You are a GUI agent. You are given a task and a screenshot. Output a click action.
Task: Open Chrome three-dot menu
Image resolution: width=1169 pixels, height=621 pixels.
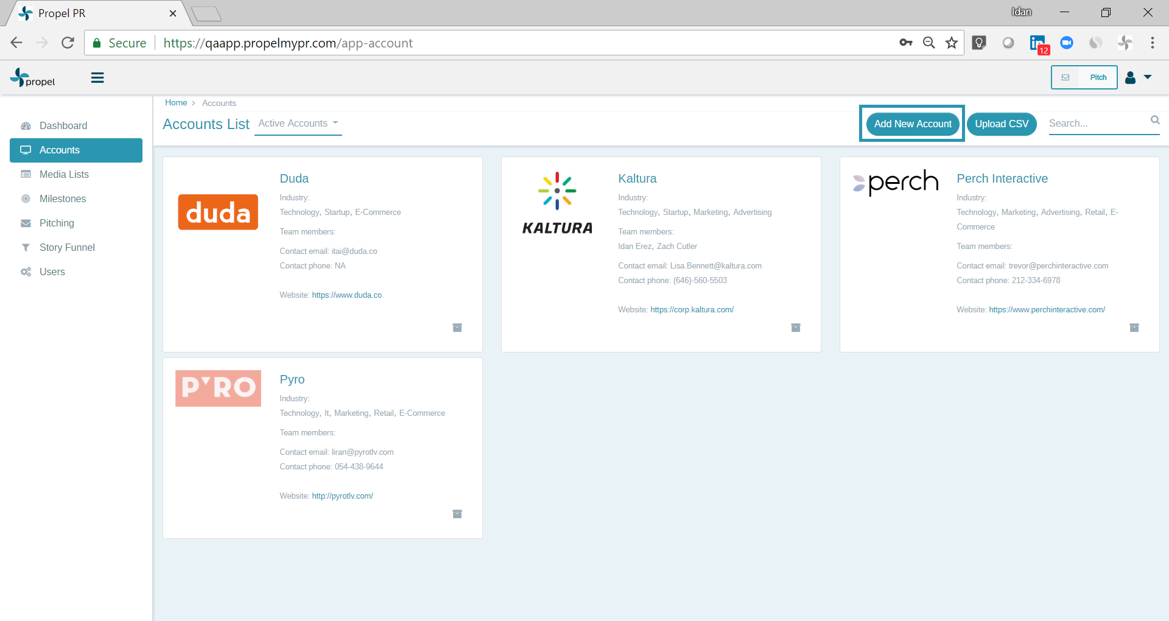coord(1153,43)
